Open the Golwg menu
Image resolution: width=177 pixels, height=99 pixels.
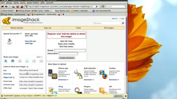[x=16, y=3]
